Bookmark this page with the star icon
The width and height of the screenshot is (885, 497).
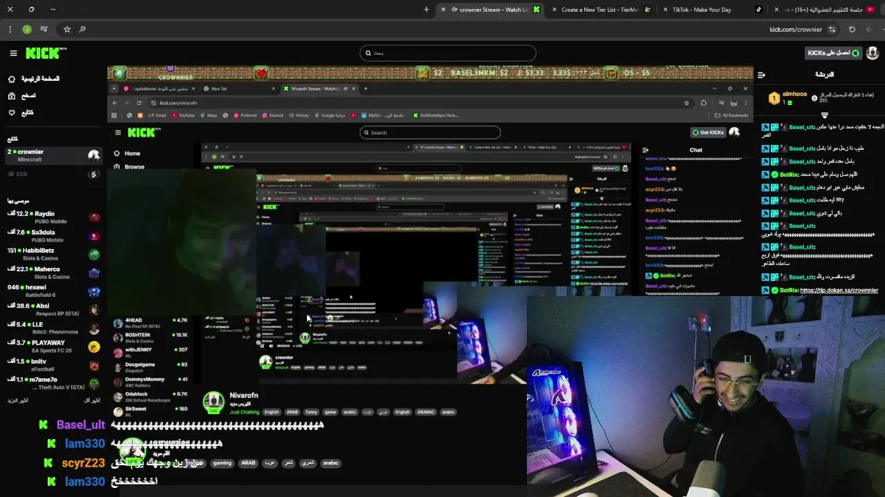(x=67, y=29)
